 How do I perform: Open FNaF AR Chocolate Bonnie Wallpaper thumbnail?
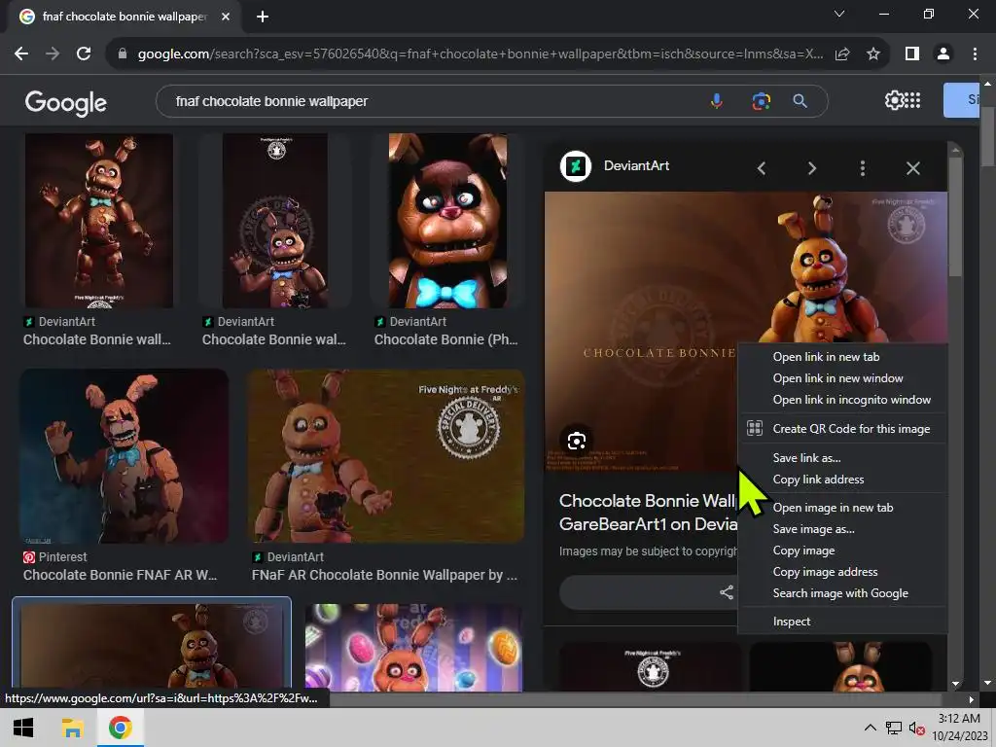tap(386, 456)
